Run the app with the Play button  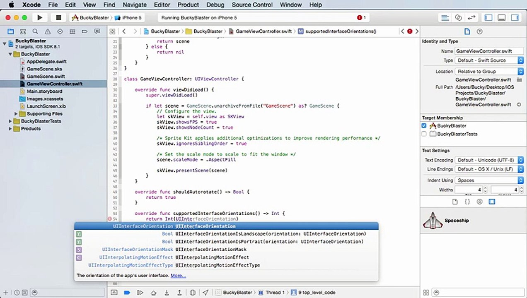pyautogui.click(x=40, y=18)
